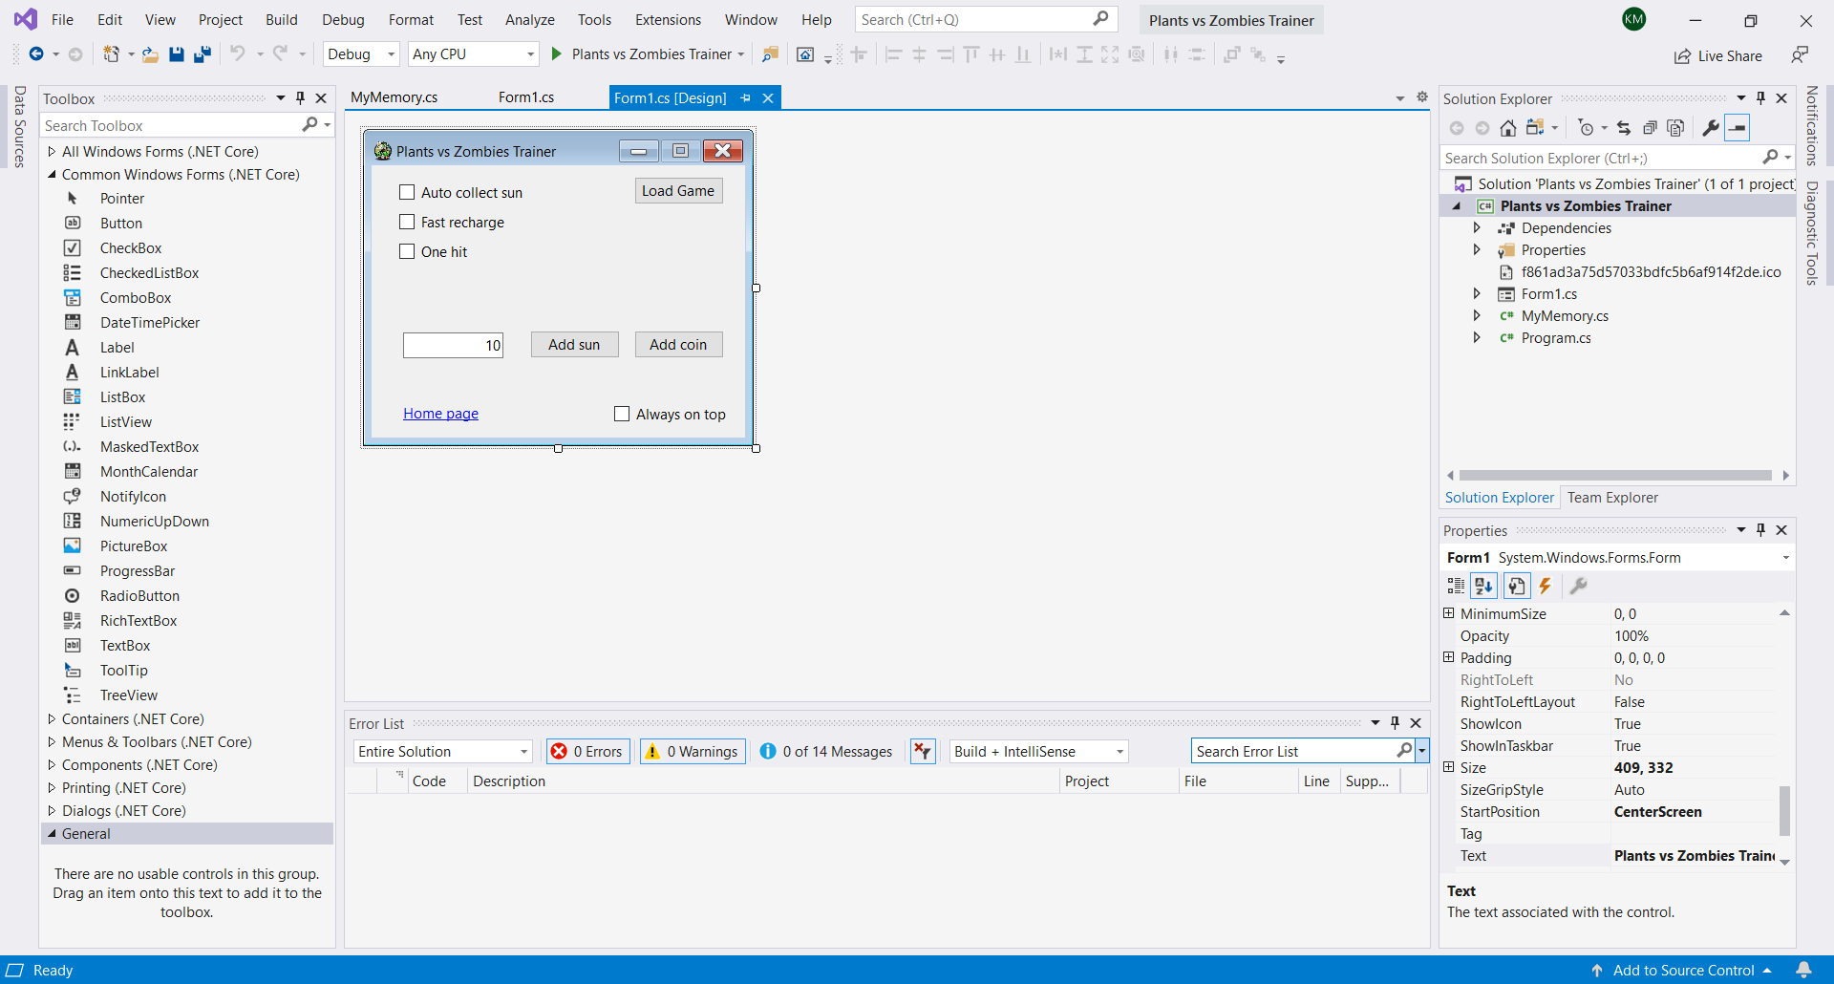The width and height of the screenshot is (1834, 984).
Task: Open the Debug configuration dropdown
Action: 360,54
